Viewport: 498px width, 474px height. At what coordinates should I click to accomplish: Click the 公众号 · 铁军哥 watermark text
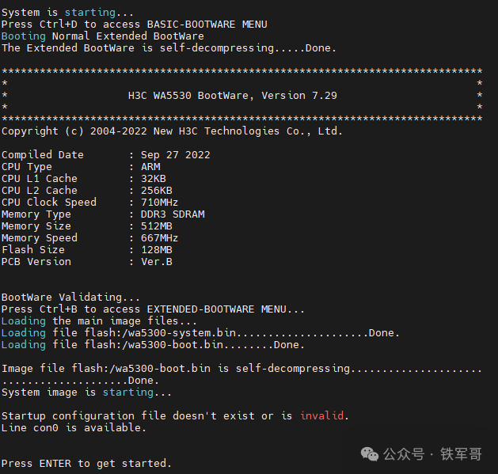tap(432, 454)
